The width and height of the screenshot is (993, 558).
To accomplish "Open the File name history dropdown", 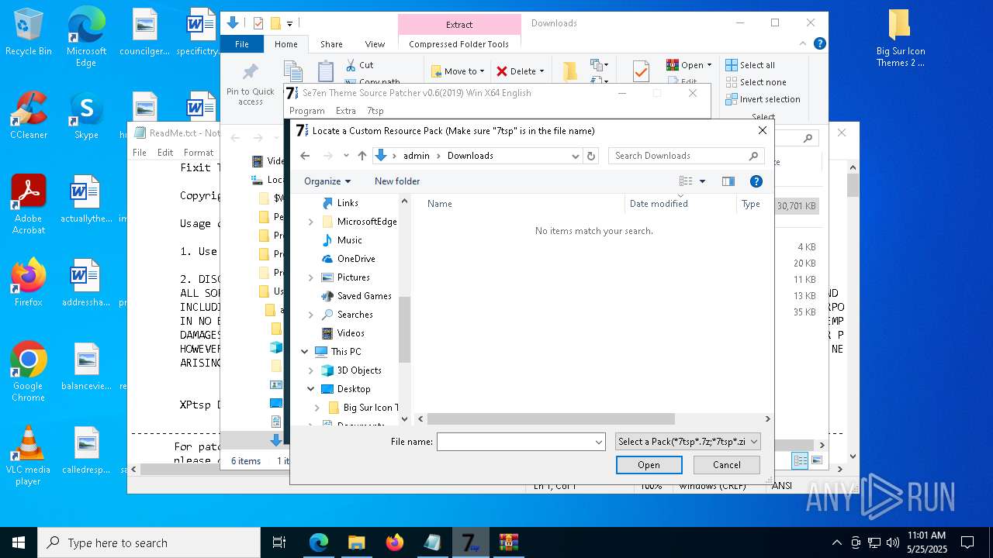I will coord(599,442).
